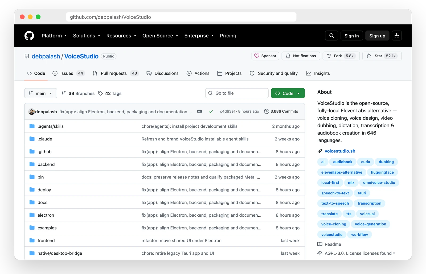Open the appearance settings sliders icon
The height and width of the screenshot is (274, 426).
tap(397, 36)
